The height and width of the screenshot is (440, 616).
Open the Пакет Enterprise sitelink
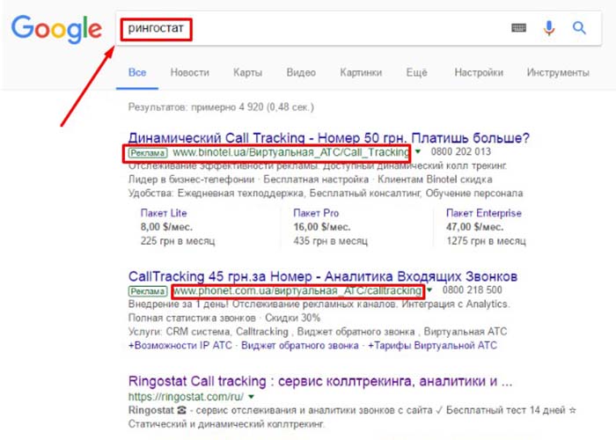[x=484, y=213]
